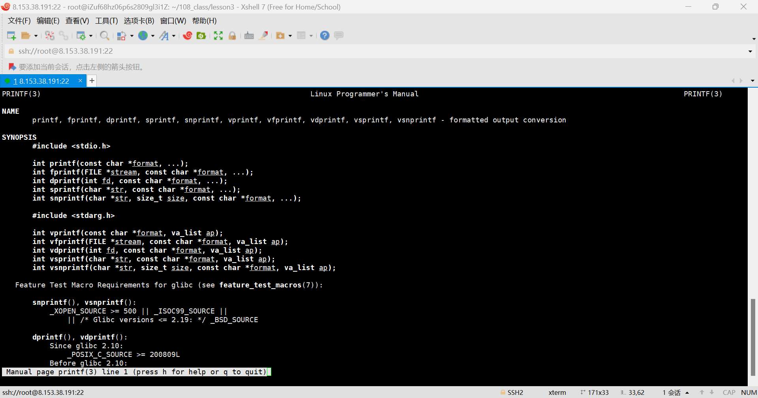Open the session Properties gear icon
The image size is (758, 398).
[x=81, y=36]
